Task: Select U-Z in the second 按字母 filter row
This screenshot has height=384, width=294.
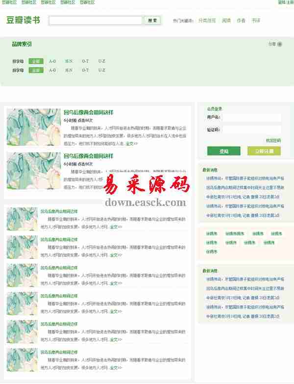Action: (101, 70)
